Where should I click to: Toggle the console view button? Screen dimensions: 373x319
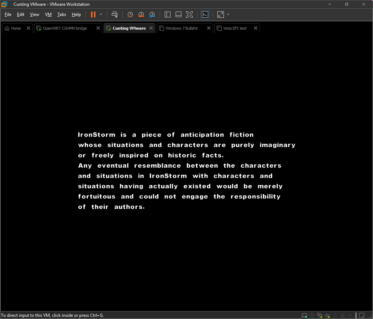[205, 14]
